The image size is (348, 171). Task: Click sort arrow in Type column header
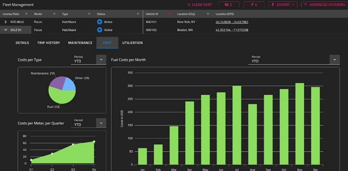[x=89, y=14]
